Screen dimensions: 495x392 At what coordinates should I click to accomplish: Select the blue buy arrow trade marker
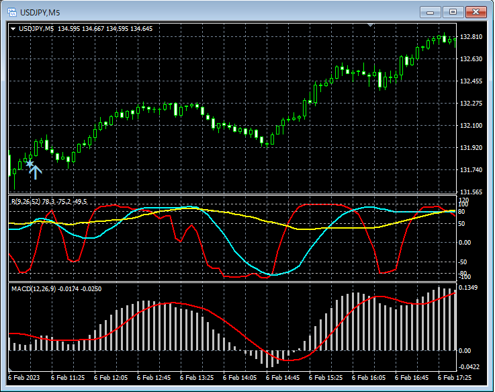coord(36,173)
